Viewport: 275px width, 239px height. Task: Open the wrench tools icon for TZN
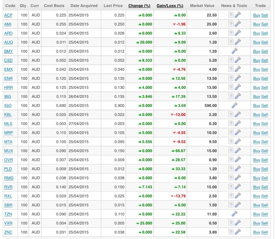[234, 214]
